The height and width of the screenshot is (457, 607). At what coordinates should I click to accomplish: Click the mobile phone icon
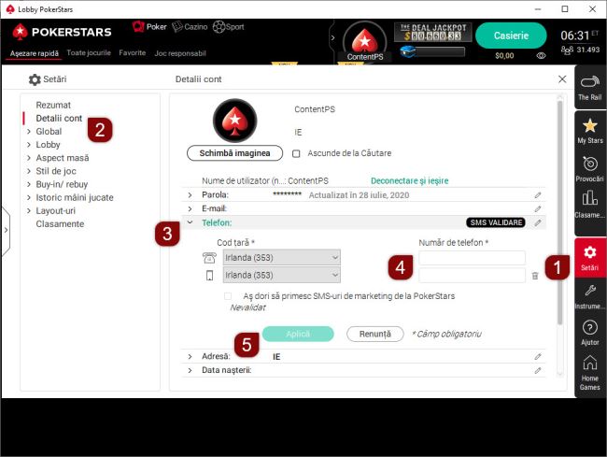coord(209,276)
